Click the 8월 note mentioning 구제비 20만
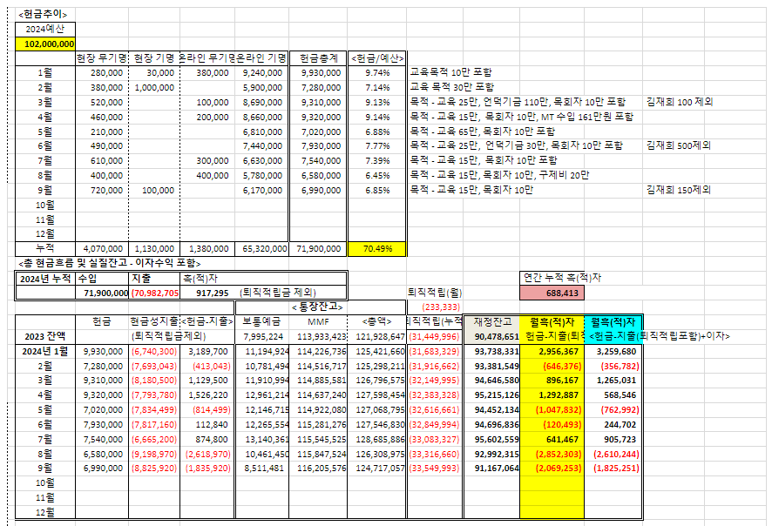772x526 pixels. (x=499, y=175)
